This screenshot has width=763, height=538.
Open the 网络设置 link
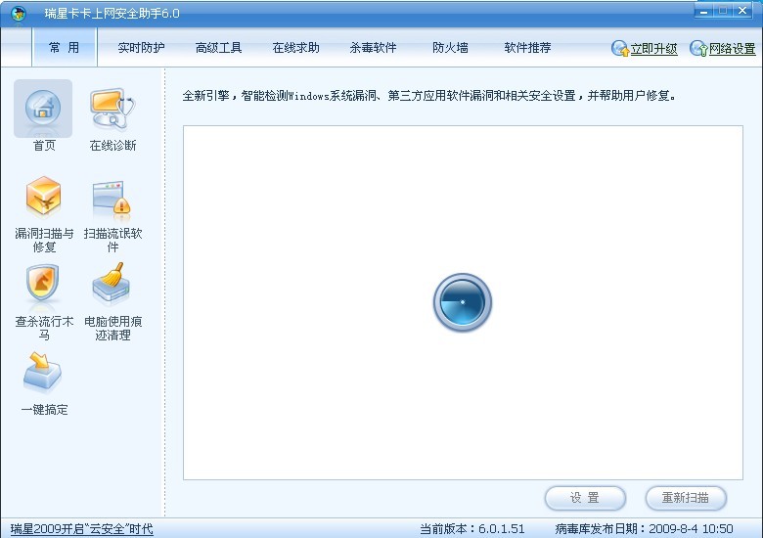[x=733, y=49]
